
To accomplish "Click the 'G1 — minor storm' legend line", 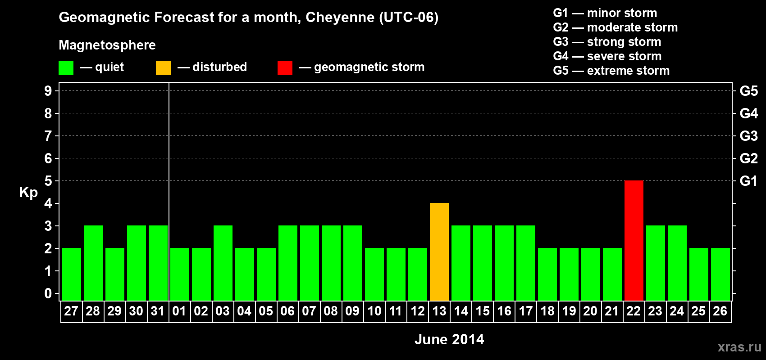I will (605, 13).
